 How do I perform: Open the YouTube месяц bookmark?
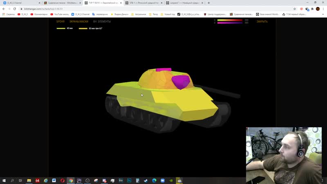point(60,14)
